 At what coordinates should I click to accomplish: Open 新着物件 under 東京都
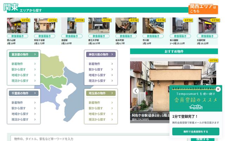pyautogui.click(x=24, y=64)
